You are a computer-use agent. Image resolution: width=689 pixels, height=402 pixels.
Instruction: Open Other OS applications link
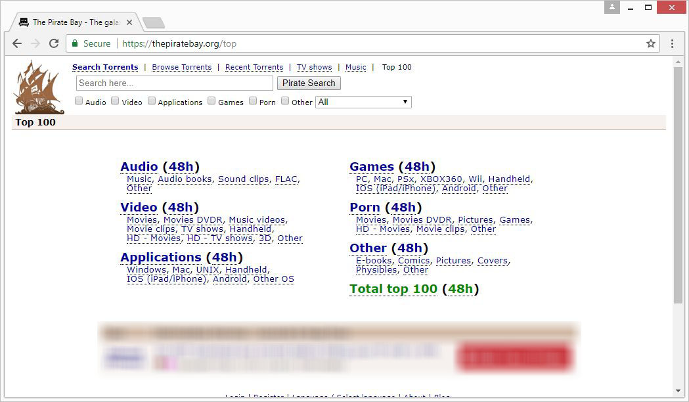[273, 279]
